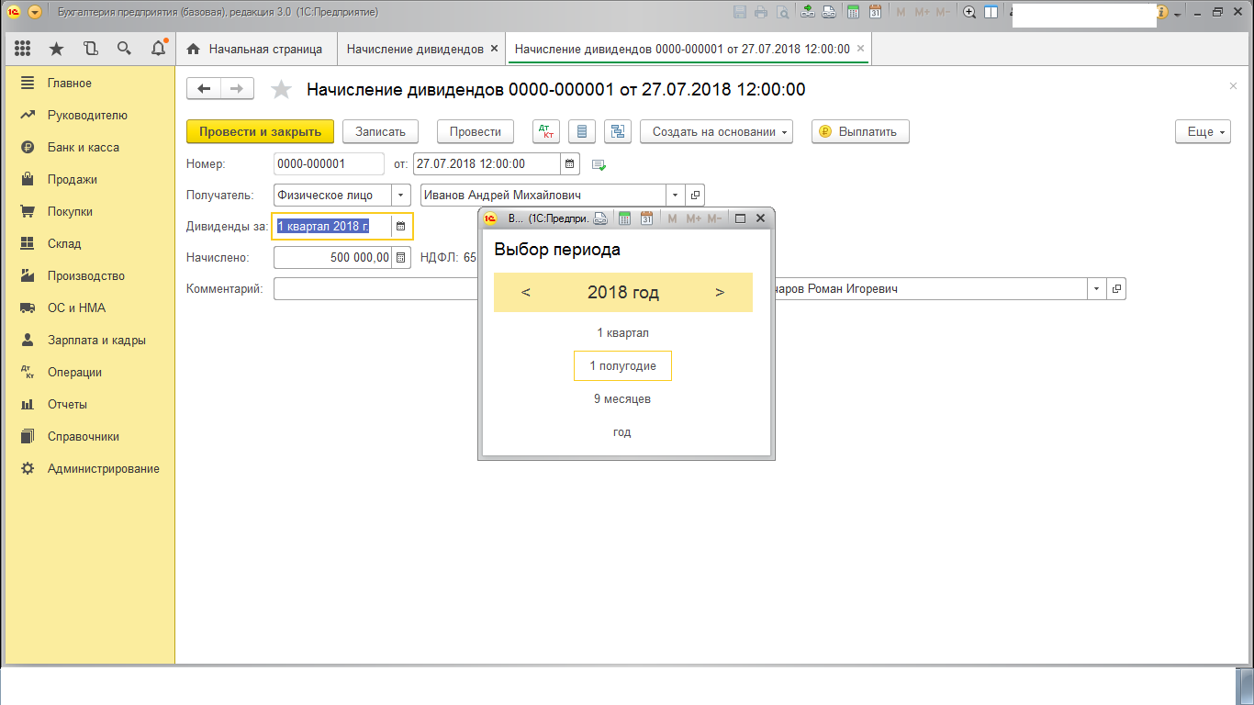Add document to favorites using star
1254x705 pixels.
pyautogui.click(x=281, y=89)
